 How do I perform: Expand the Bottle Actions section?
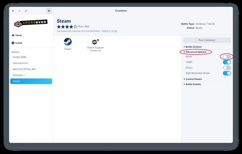click(x=193, y=46)
